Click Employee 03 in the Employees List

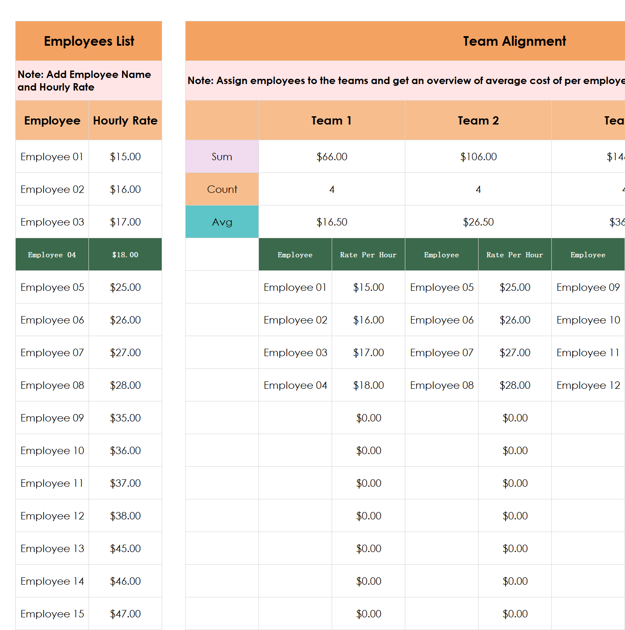(x=52, y=222)
